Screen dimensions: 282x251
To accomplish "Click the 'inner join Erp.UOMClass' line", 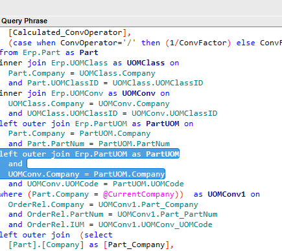I will pyautogui.click(x=89, y=63).
